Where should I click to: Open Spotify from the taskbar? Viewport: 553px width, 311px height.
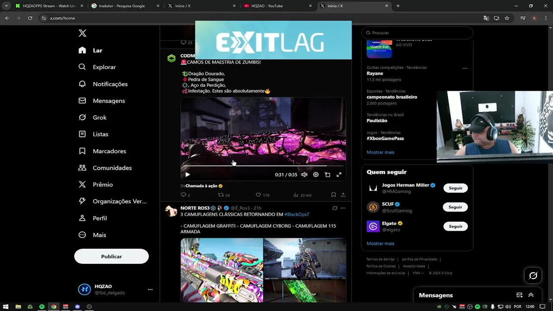coord(42,307)
